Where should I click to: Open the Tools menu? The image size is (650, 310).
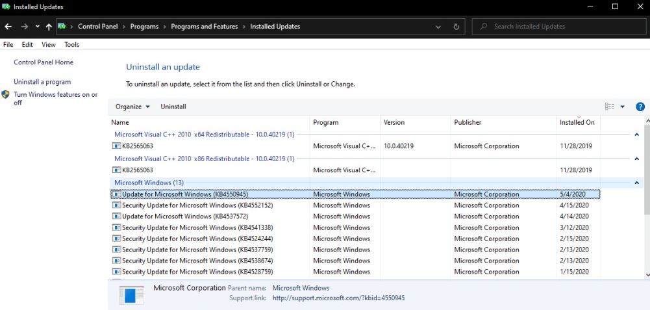tap(71, 44)
